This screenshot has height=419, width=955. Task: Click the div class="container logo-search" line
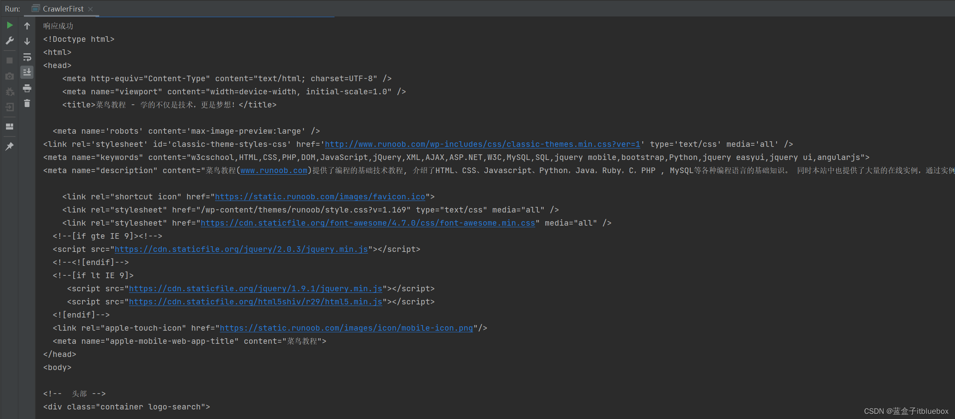pyautogui.click(x=127, y=407)
